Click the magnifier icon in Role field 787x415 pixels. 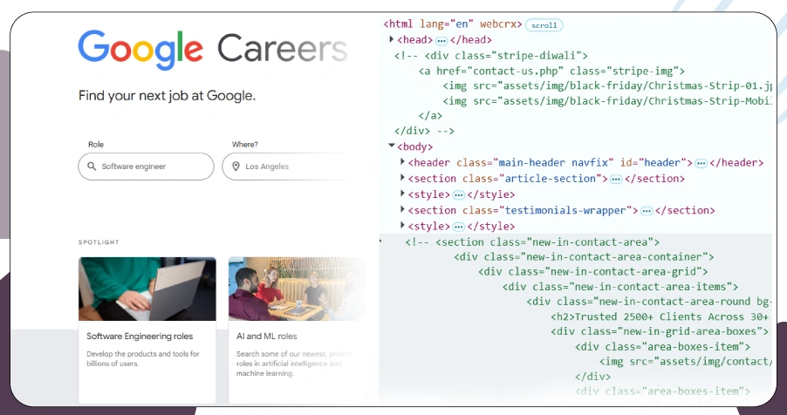click(x=92, y=167)
